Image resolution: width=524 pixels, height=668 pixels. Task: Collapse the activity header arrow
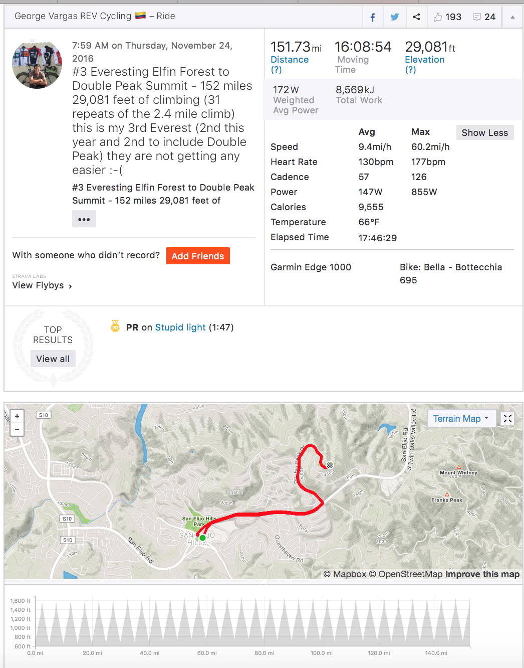[x=512, y=18]
